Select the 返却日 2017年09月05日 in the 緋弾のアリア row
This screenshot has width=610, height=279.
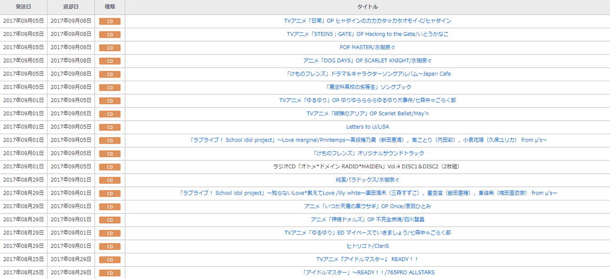tap(71, 114)
